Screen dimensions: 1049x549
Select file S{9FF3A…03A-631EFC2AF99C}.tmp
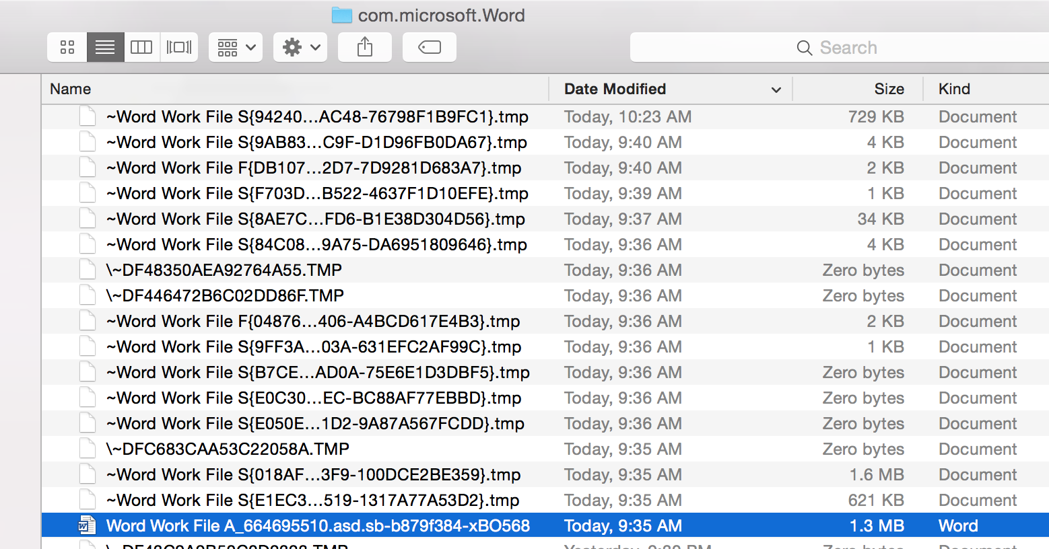pos(314,347)
